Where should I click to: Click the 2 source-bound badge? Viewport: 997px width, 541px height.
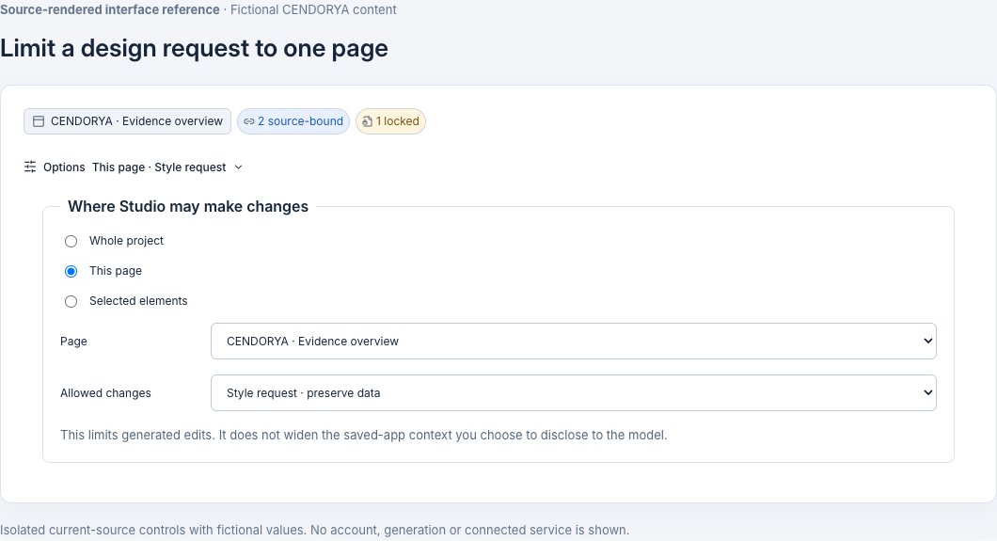point(293,121)
